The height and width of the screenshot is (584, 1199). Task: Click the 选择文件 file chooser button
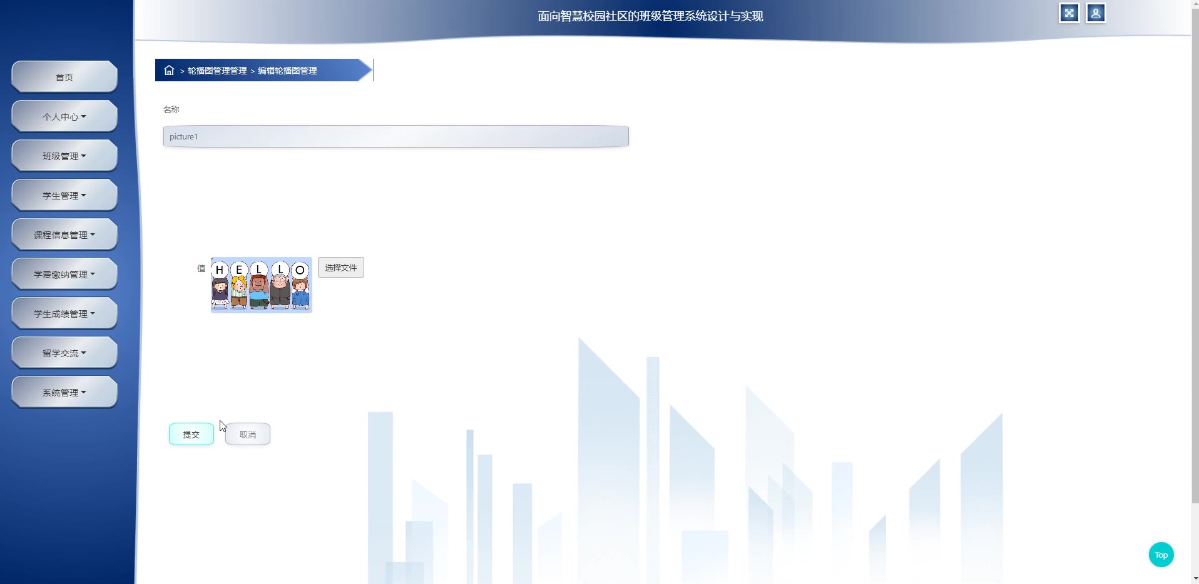click(341, 268)
